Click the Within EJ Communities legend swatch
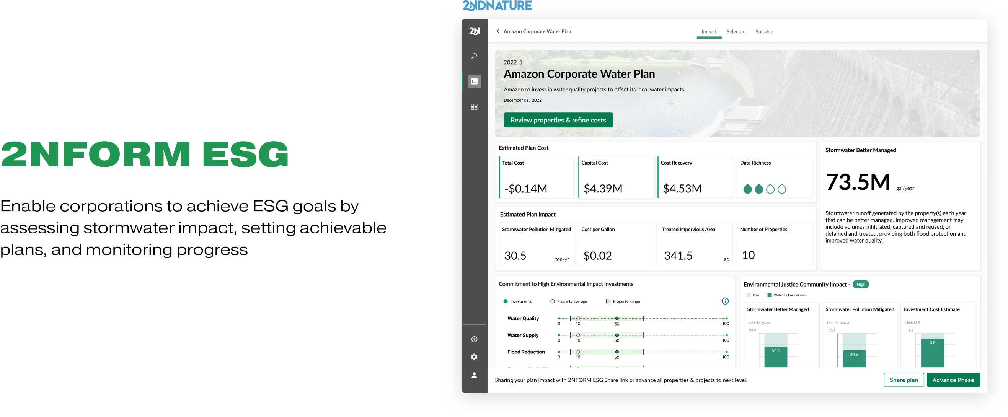 coord(769,295)
